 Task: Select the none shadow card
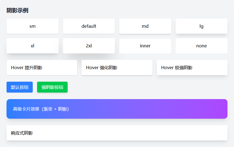pyautogui.click(x=201, y=46)
